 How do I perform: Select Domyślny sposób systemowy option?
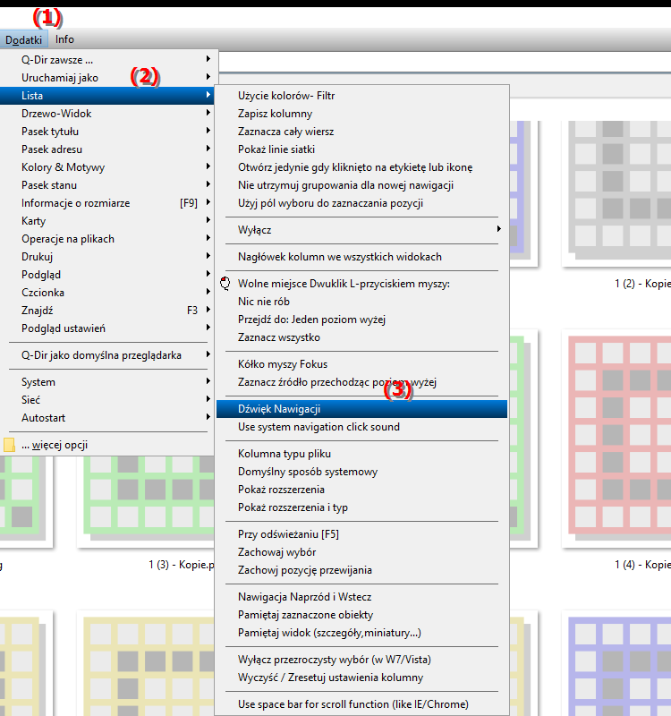point(361,472)
